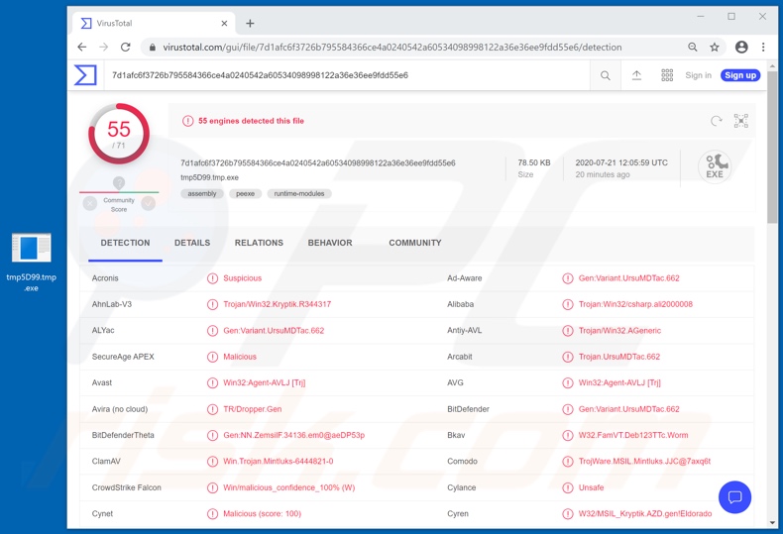Click the Malicious (score: 100) result
This screenshot has width=783, height=534.
coord(263,513)
